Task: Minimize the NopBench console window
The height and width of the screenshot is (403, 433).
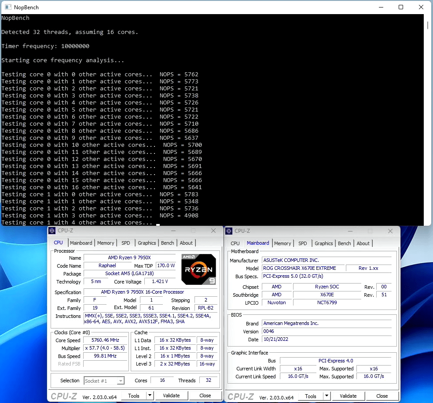Action: click(x=381, y=7)
